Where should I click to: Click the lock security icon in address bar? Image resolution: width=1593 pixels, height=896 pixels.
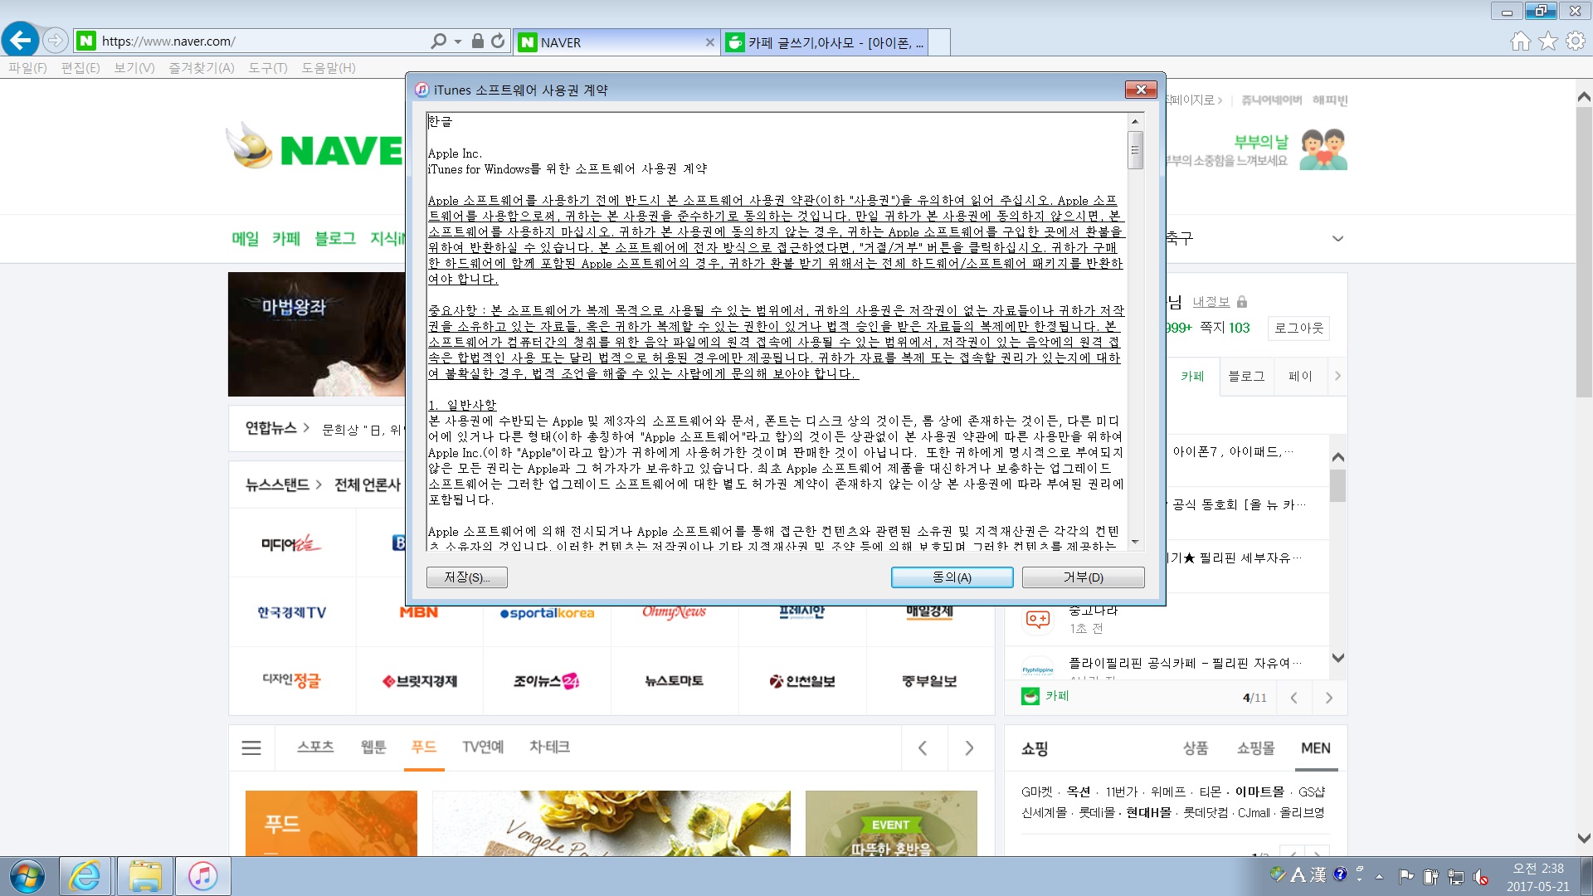[x=477, y=41]
